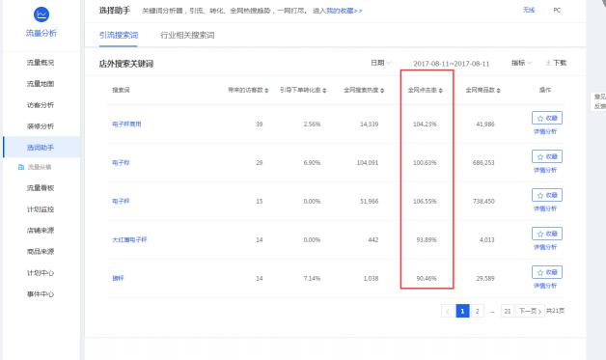Favorite the 电子秤 keyword in the second row with its star 收藏 button

(x=547, y=156)
